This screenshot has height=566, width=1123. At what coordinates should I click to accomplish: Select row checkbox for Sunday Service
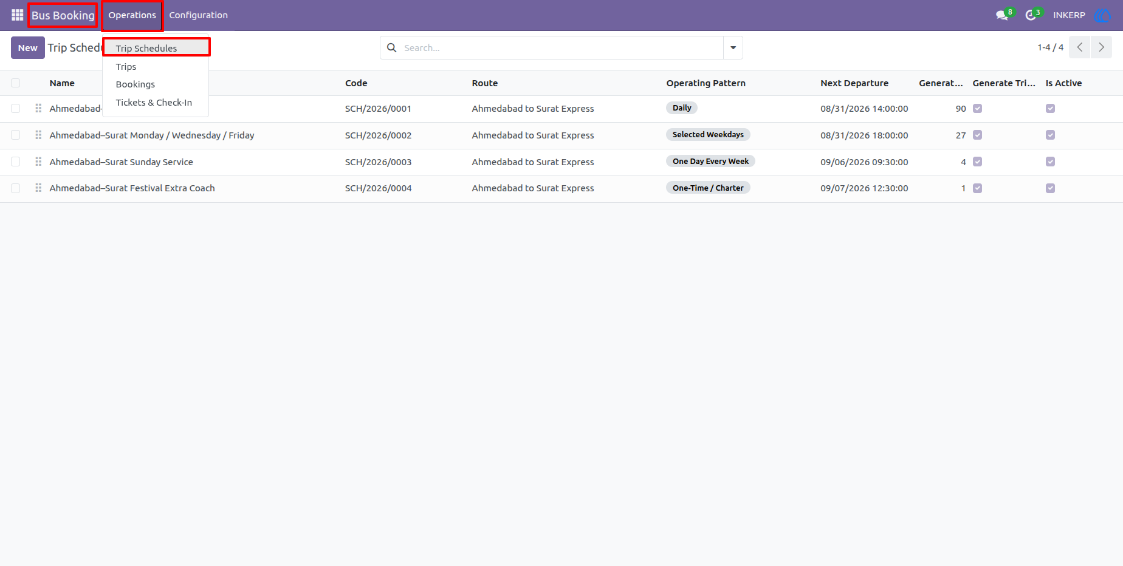[x=16, y=162]
